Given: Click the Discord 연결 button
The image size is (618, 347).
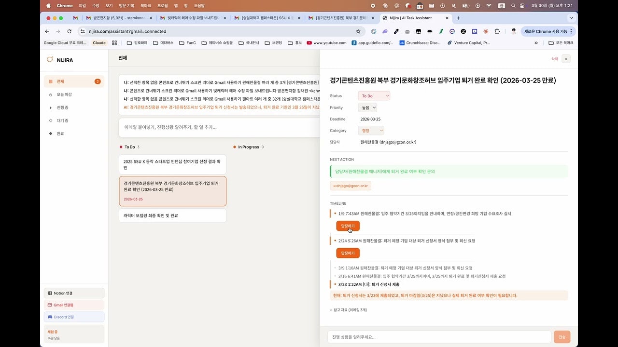Looking at the screenshot, I should coord(74,317).
